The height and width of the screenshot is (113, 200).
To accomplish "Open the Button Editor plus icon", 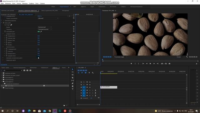I will tap(197, 64).
